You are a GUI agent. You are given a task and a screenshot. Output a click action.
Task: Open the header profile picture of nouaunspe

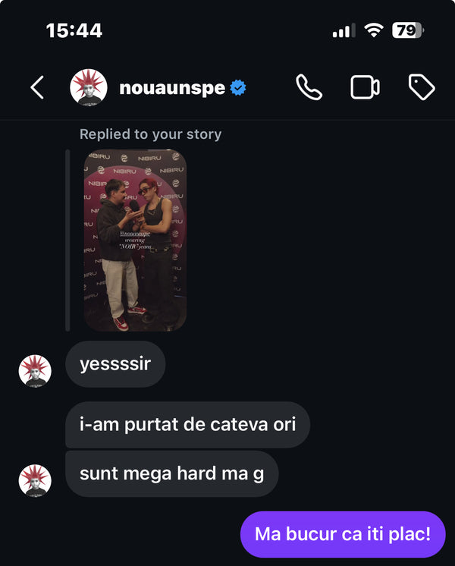click(88, 88)
